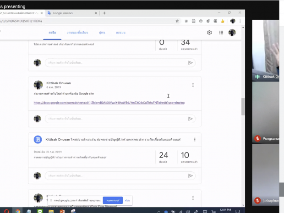Screen dimensions: 284x213
Task: Open the Google apps grid
Action: coord(221,33)
